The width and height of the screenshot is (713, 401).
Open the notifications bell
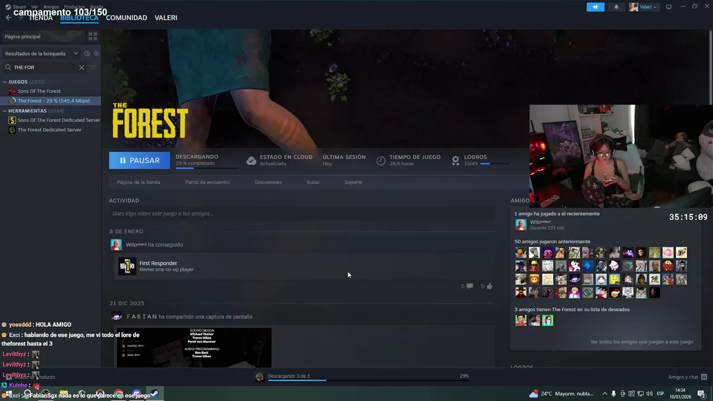click(616, 7)
